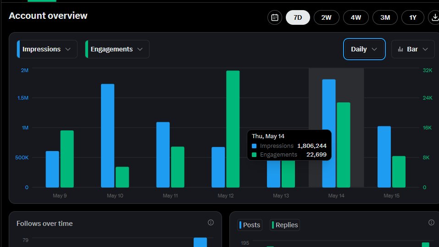Viewport: 439px width, 247px height.
Task: Open the Daily interval dropdown
Action: pos(364,49)
